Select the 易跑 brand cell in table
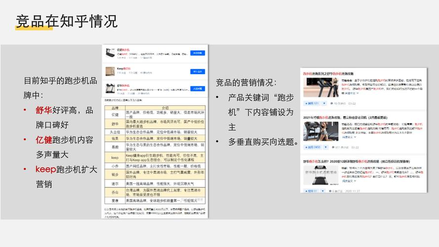The image size is (439, 247). [115, 147]
